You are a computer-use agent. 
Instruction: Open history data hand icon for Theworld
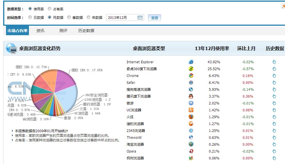(x=274, y=137)
